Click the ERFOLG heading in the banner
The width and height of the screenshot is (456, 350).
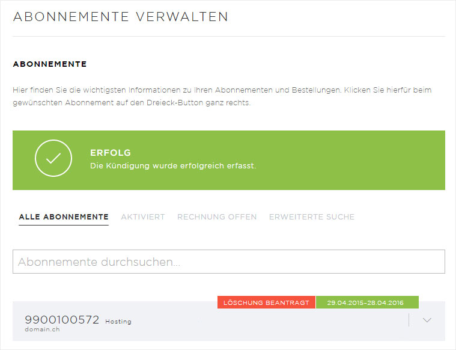pos(111,153)
